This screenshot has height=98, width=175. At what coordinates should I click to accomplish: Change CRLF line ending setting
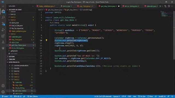tap(129, 96)
